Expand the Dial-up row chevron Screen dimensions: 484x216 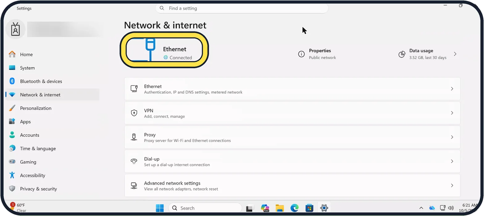pos(452,161)
